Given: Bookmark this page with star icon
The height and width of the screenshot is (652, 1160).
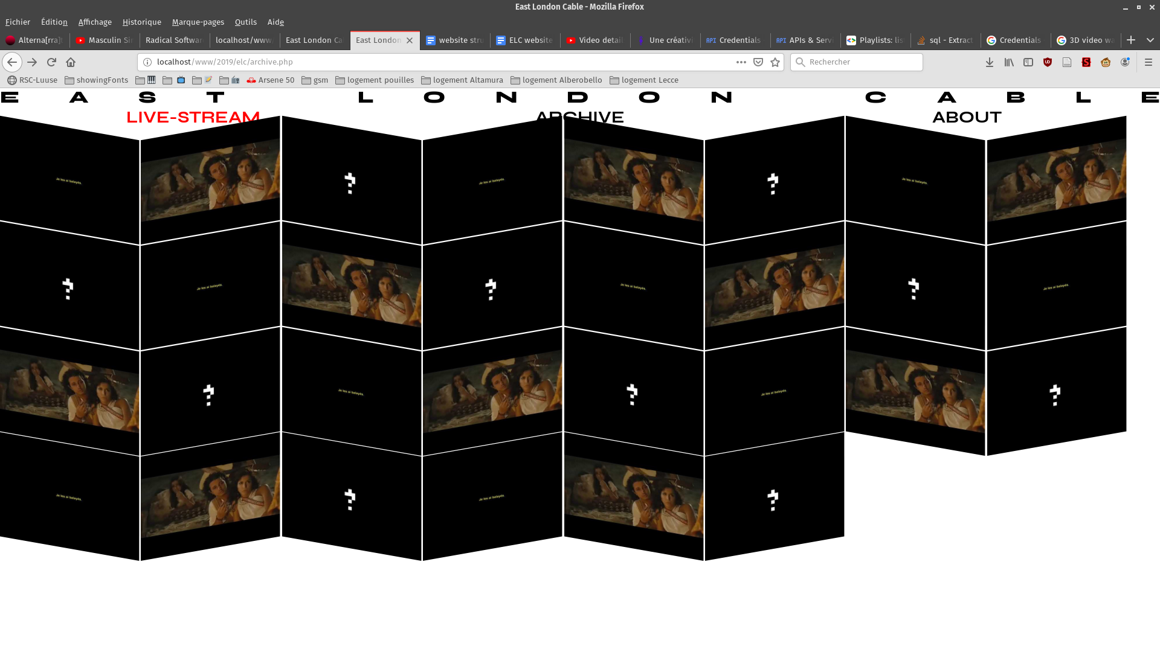Looking at the screenshot, I should (x=775, y=62).
